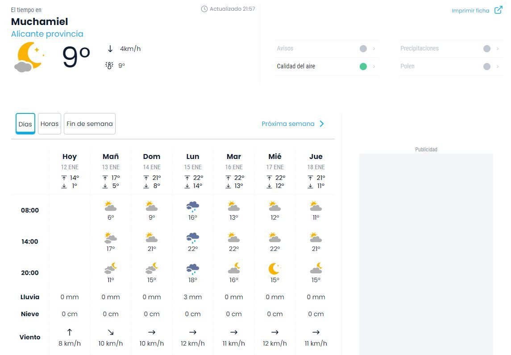Click Jue 14:00 weather icon
Screen dimensions: 511x355
click(316, 237)
